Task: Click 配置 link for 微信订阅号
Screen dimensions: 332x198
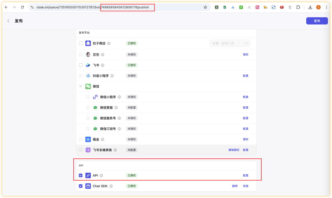Action: click(246, 128)
